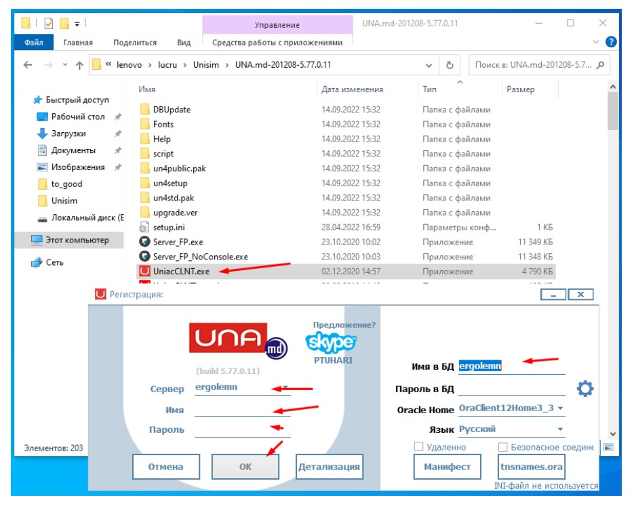Image resolution: width=636 pixels, height=506 pixels.
Task: Click into the Пароль password field
Action: coord(242,429)
